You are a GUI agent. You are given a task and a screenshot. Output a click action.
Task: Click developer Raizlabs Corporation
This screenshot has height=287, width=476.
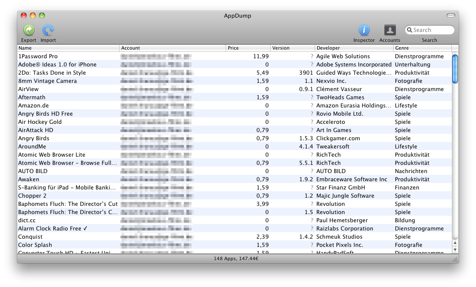coord(344,228)
